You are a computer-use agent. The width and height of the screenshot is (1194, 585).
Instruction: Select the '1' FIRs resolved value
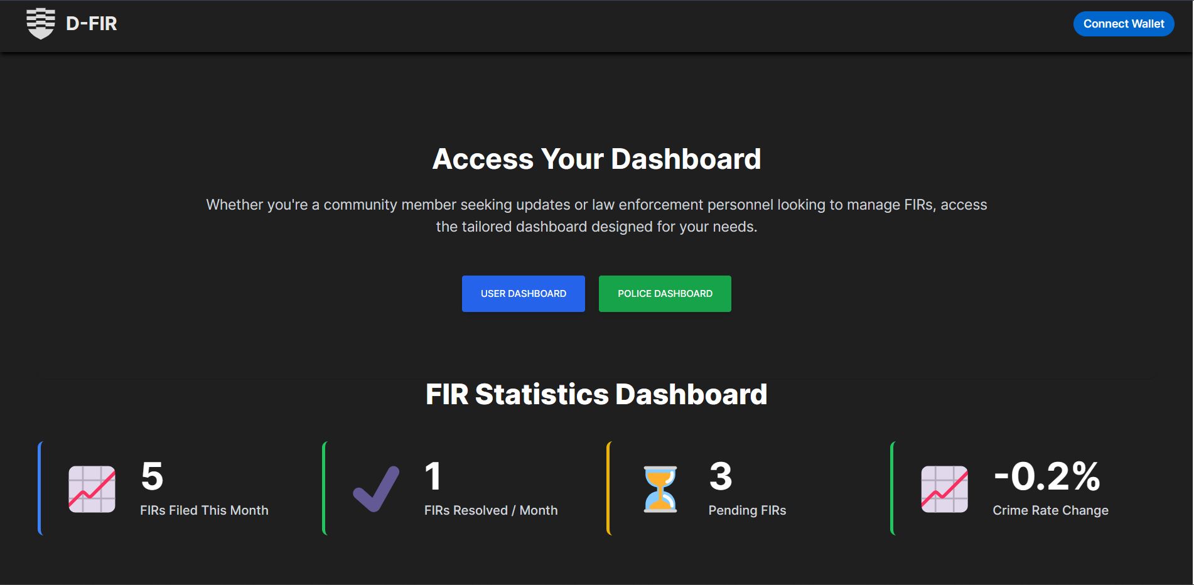click(x=433, y=476)
